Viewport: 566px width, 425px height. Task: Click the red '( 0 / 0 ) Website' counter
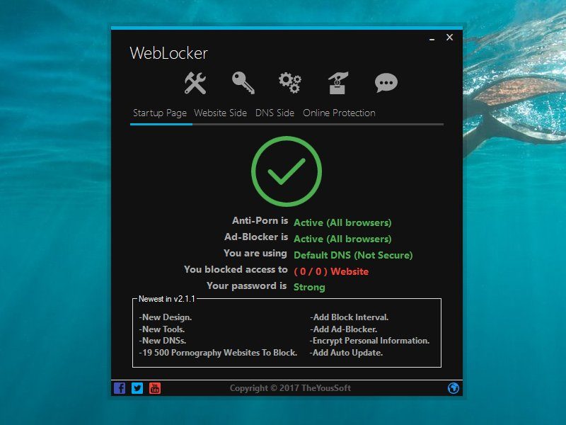coord(331,271)
